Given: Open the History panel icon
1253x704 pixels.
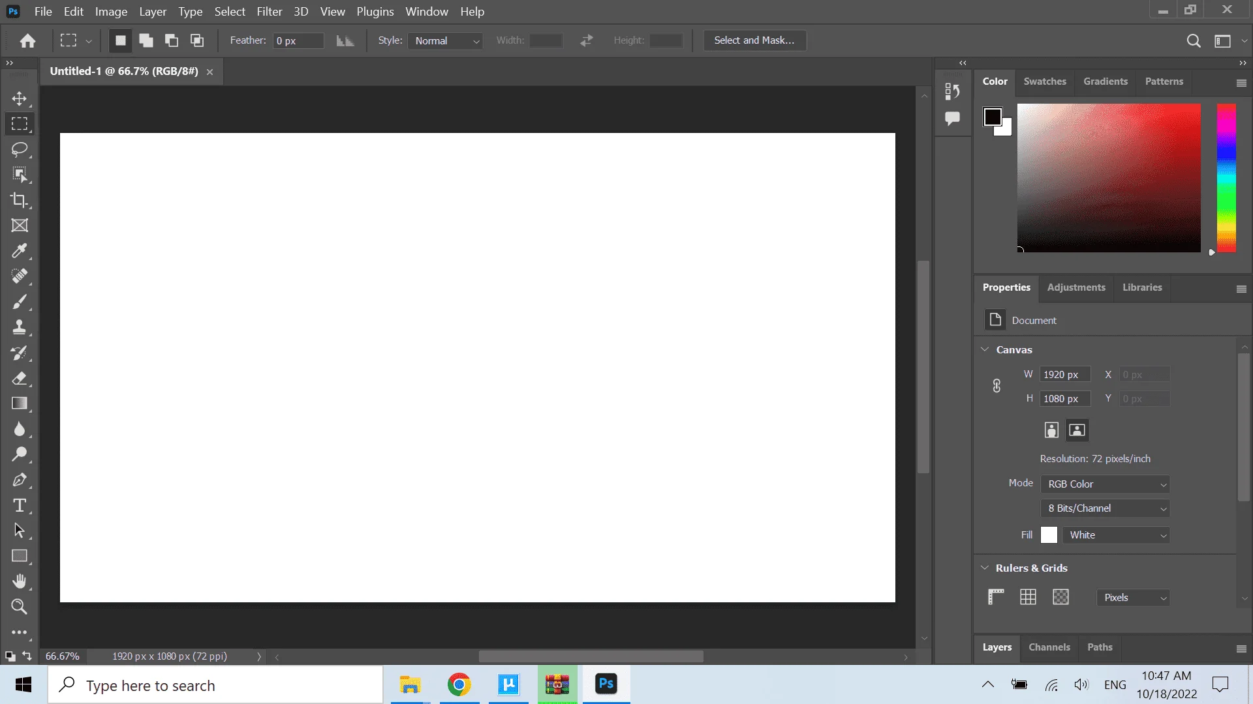Looking at the screenshot, I should pos(952,92).
